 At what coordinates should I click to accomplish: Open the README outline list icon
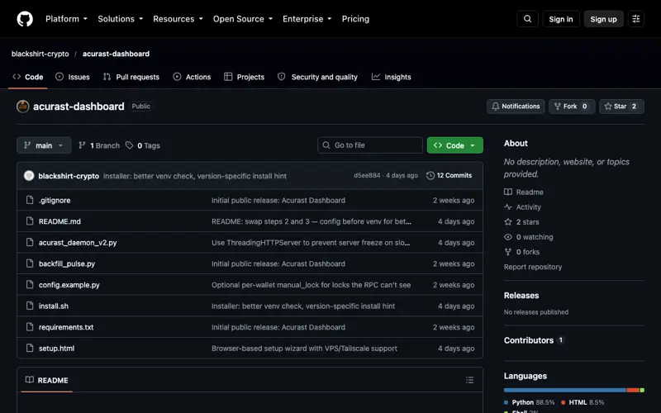pos(469,380)
